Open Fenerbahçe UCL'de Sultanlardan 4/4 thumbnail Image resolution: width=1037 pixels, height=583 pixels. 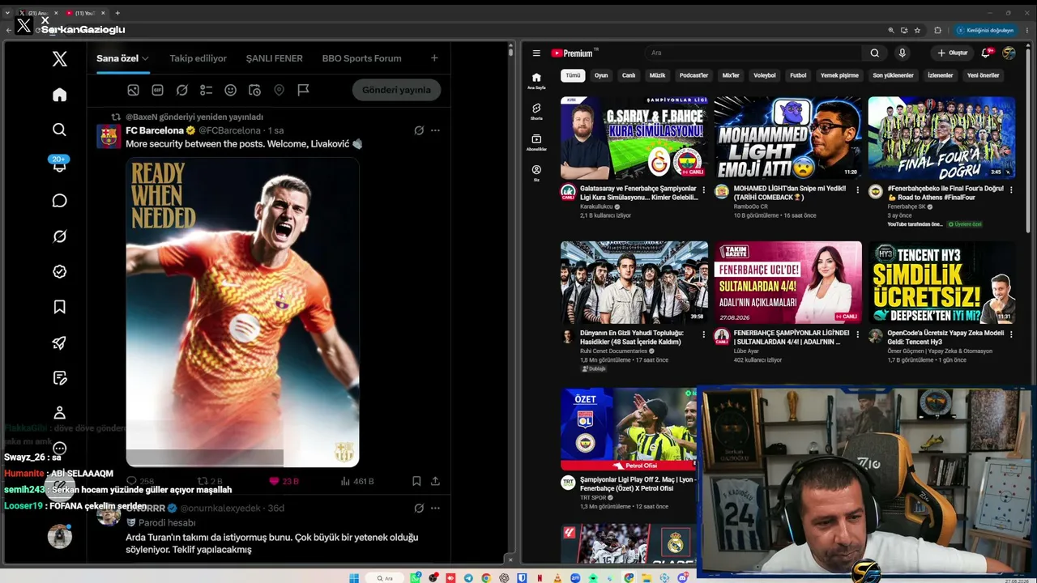tap(787, 282)
